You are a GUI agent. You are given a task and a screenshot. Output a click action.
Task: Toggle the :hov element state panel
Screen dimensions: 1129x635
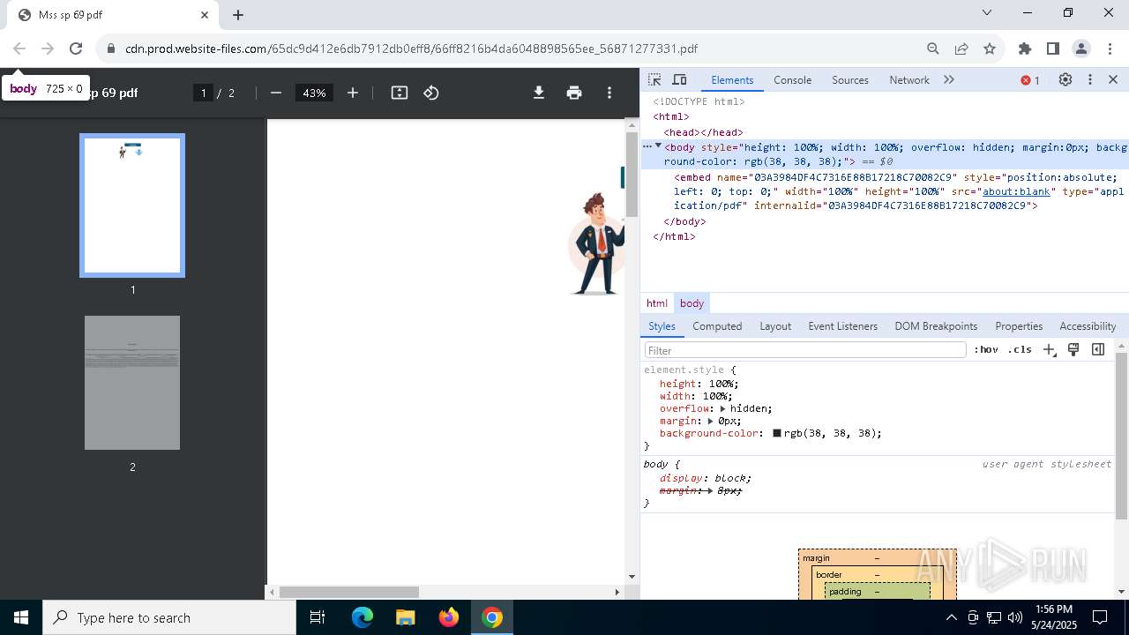coord(986,349)
